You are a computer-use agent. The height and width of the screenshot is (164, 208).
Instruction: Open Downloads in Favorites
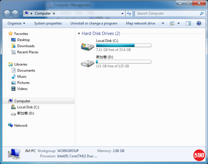coord(26,46)
